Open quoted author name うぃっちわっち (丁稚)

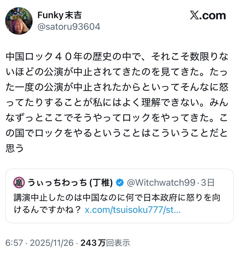(x=70, y=183)
